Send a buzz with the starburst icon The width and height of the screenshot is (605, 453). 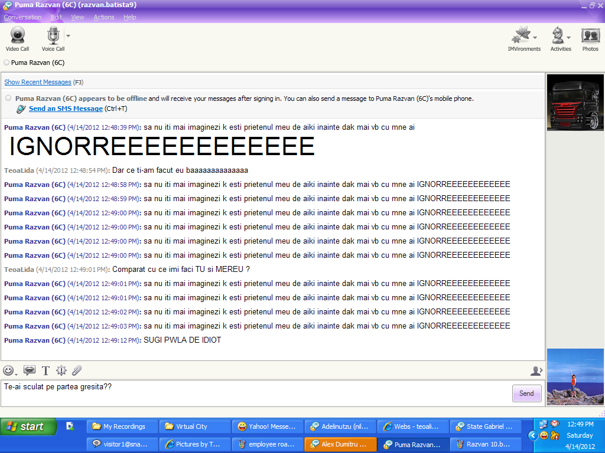(61, 370)
